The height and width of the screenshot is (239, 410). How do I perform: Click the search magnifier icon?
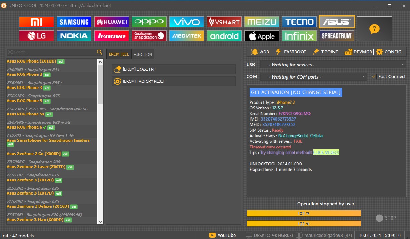[x=99, y=52]
